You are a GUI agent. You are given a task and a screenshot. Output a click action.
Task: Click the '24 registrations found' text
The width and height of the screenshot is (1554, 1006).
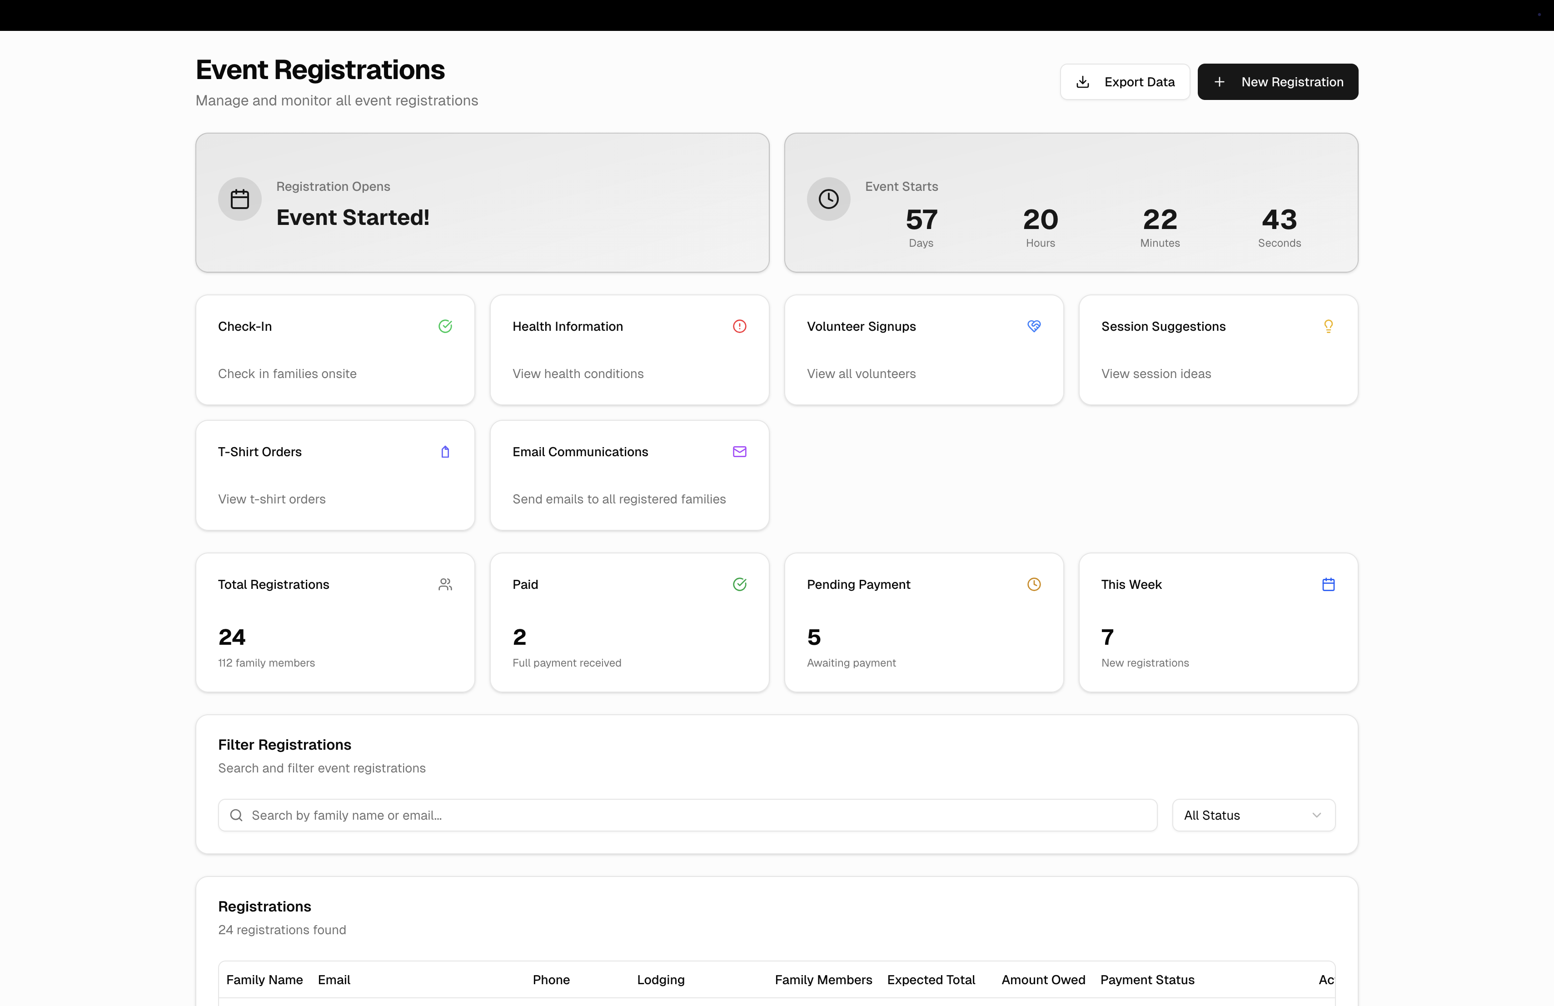[282, 930]
